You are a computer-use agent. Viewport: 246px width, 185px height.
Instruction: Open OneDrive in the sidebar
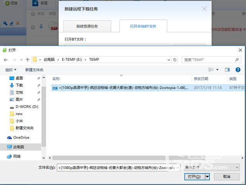[21, 137]
